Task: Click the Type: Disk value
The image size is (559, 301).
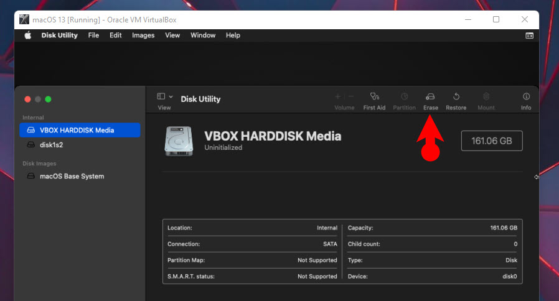Action: [x=511, y=261]
